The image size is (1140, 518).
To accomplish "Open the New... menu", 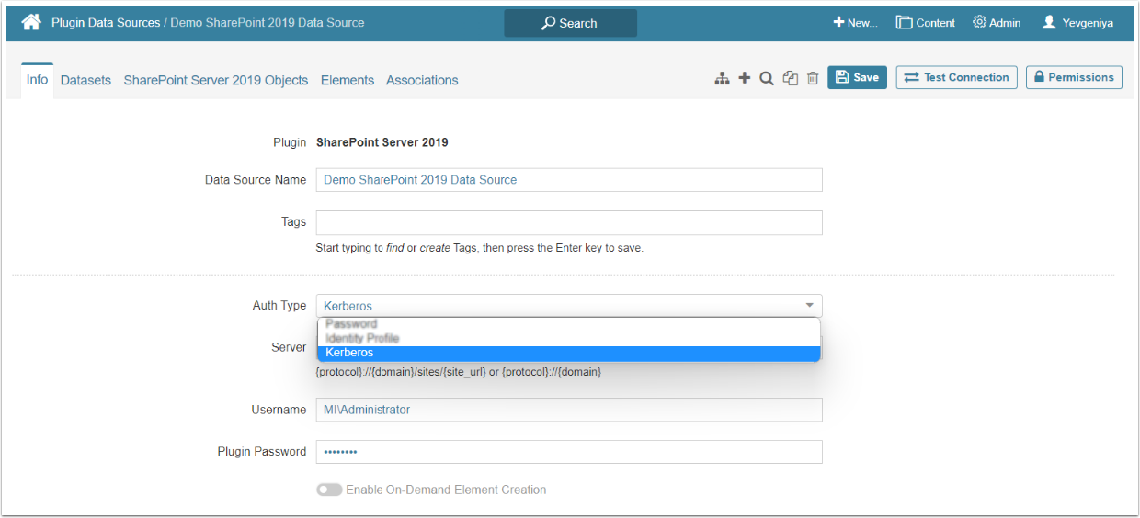I will [855, 23].
